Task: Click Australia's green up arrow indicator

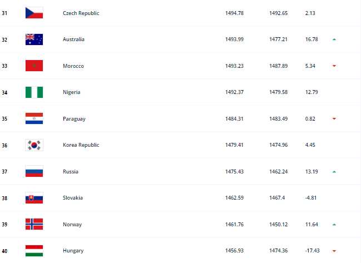Action: tap(334, 39)
